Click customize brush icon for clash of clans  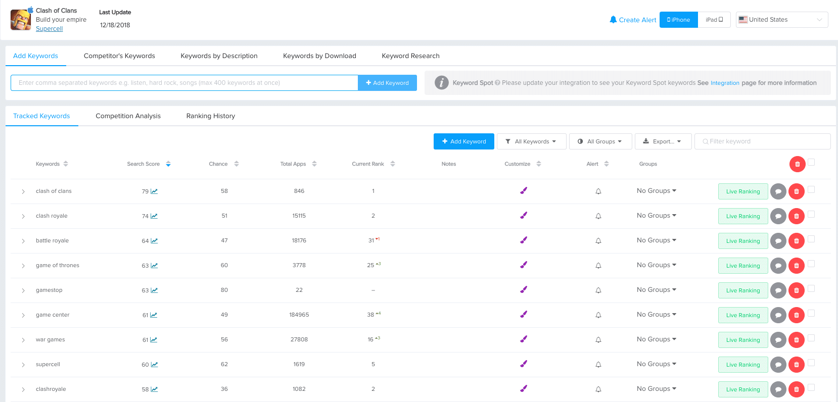(x=524, y=190)
